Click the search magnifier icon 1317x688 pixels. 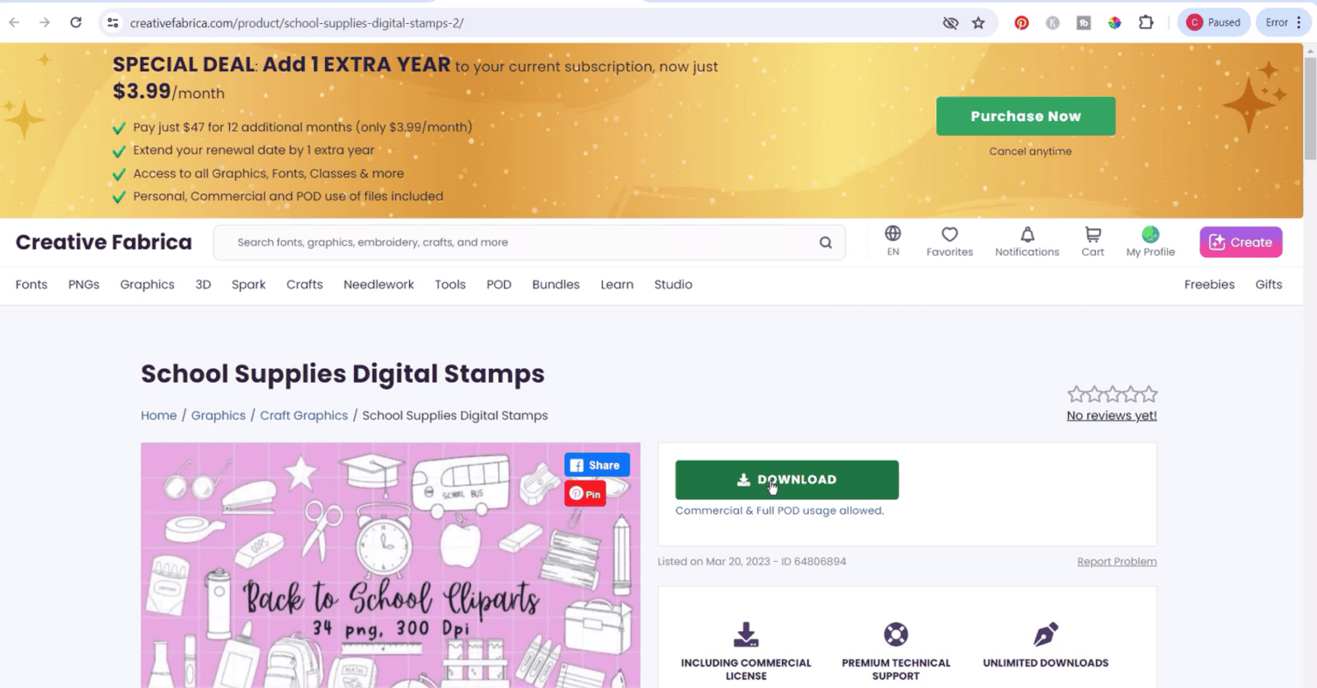coord(826,243)
